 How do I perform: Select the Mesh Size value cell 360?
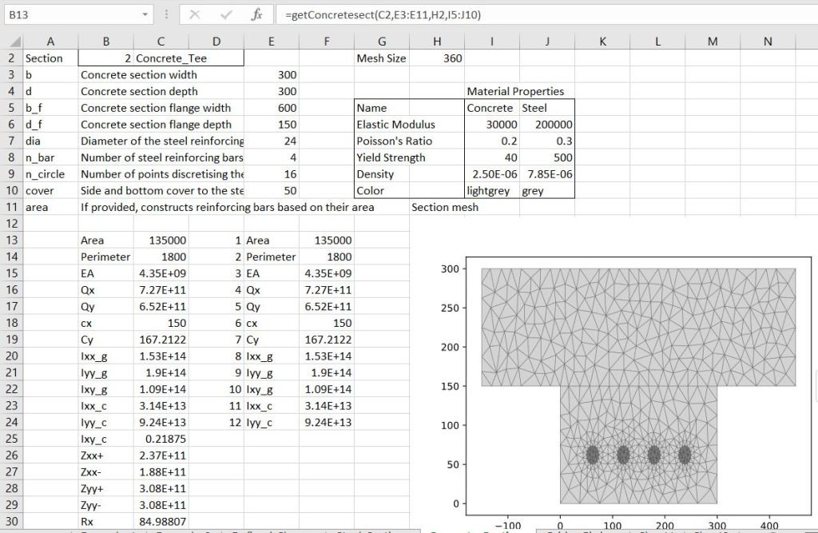[437, 58]
